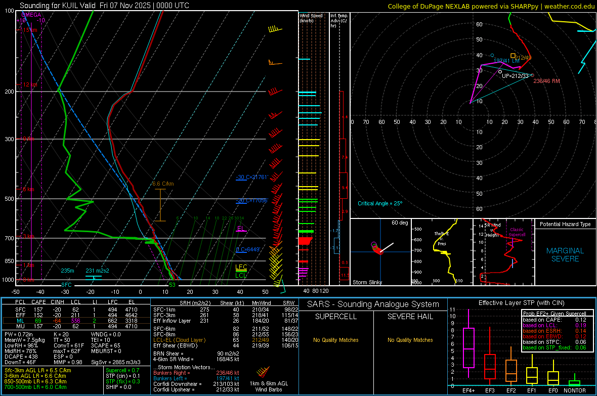Click the 'Supercell = 0.7' index

(122, 371)
